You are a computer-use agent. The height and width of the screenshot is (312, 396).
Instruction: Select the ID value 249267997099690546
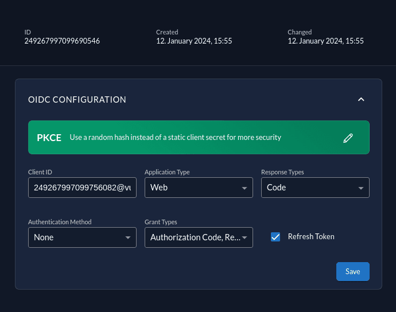[x=62, y=41]
